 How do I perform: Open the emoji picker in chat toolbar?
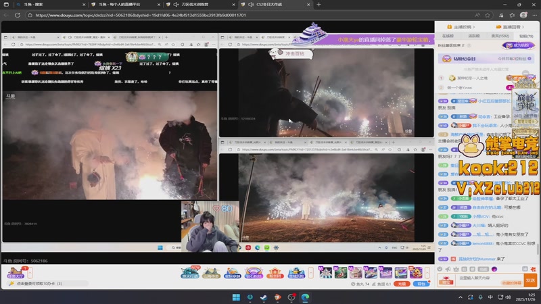440,269
